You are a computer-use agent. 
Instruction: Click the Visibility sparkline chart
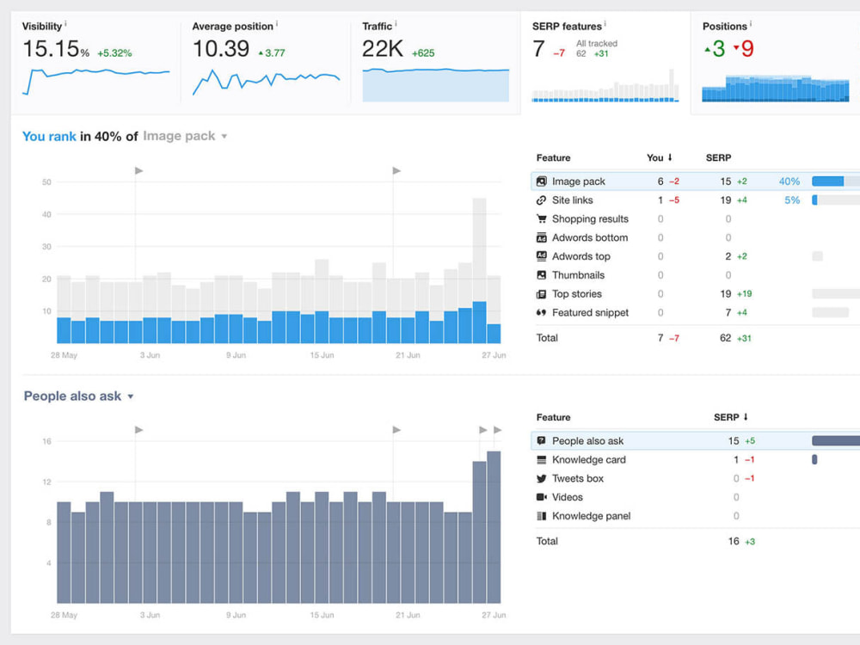[96, 81]
